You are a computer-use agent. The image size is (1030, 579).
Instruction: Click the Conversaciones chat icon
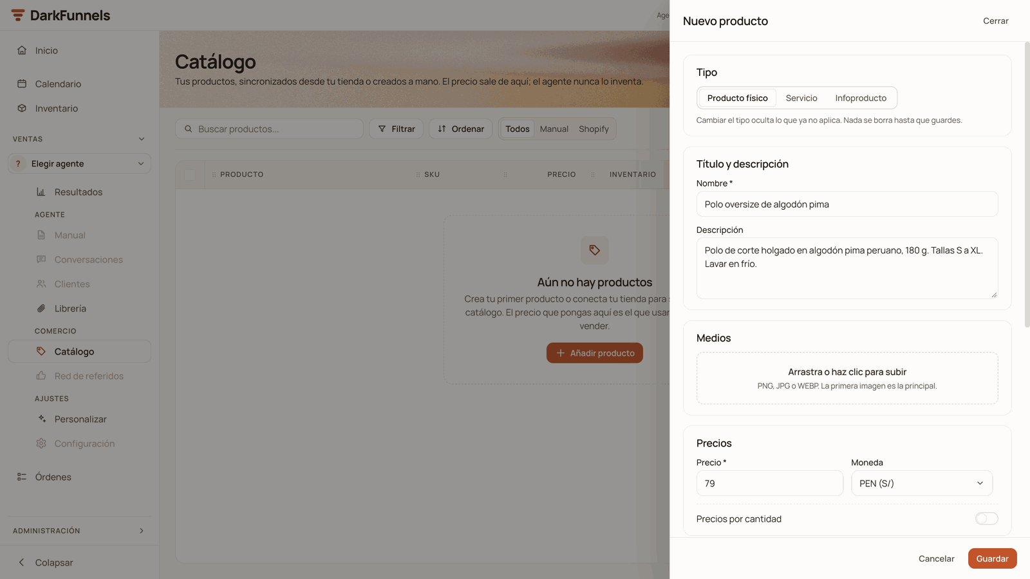[41, 260]
